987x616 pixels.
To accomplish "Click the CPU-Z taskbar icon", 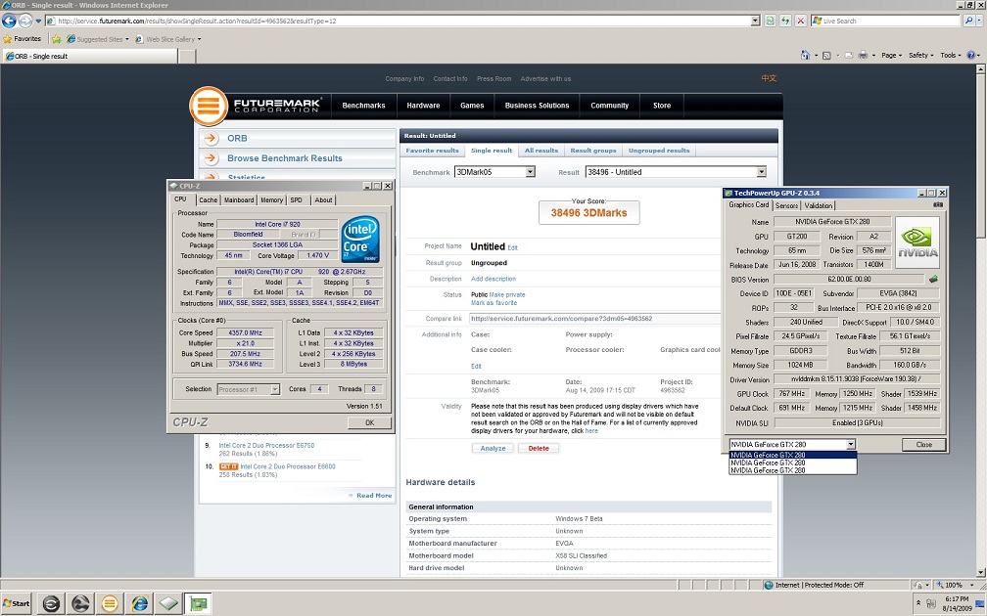I will point(168,604).
